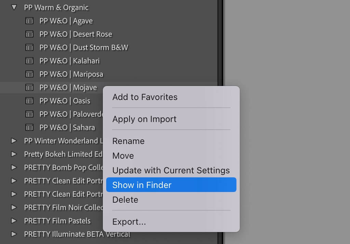Select Apply on Import

[144, 119]
